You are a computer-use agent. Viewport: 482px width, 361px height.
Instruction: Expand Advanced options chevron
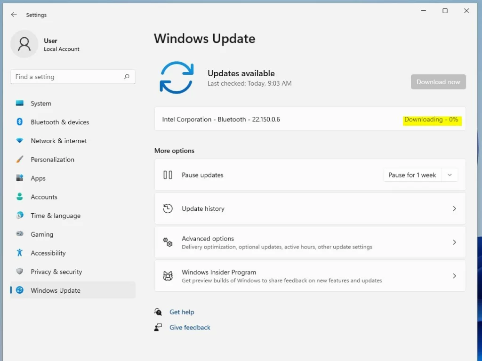(x=454, y=242)
